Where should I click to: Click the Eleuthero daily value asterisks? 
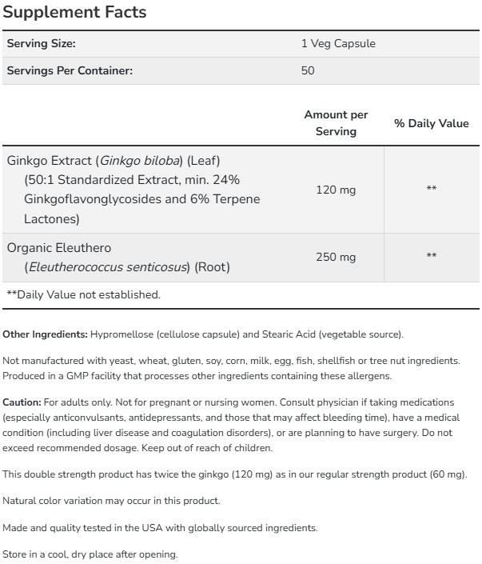[x=432, y=257]
